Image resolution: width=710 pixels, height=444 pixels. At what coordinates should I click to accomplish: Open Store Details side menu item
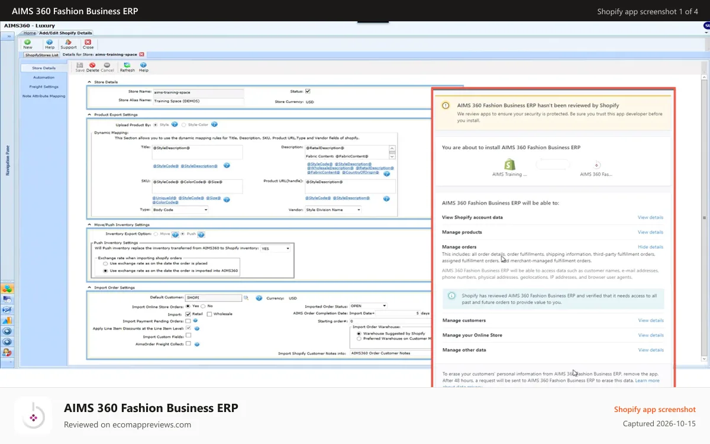44,68
